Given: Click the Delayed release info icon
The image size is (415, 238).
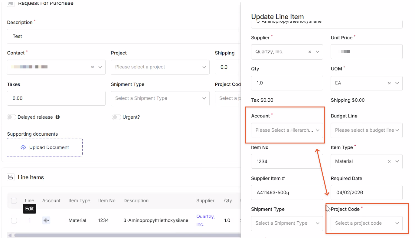Looking at the screenshot, I should click(57, 117).
